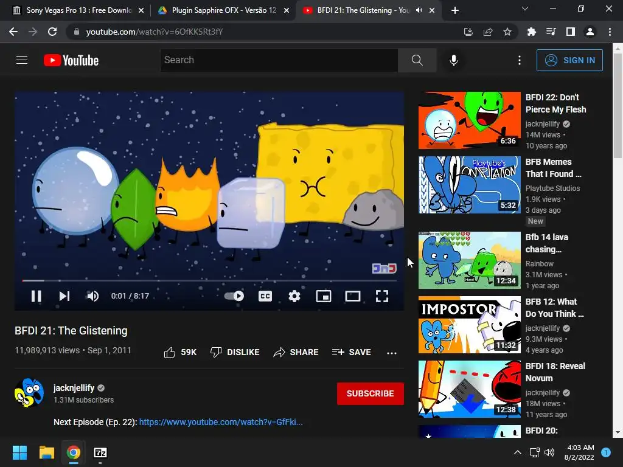Go back to the previous page
623x467 pixels.
tap(13, 32)
